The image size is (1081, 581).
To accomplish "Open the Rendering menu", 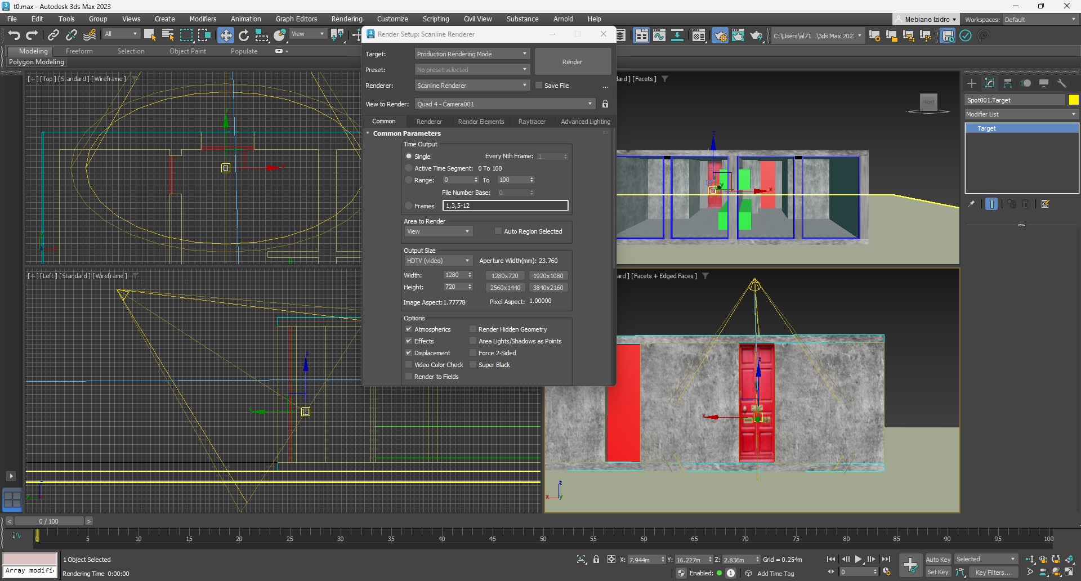I will (346, 19).
